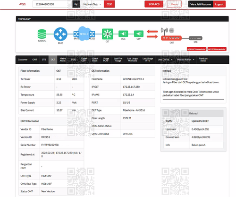Open the Last Usage IPTV tab

148,60
